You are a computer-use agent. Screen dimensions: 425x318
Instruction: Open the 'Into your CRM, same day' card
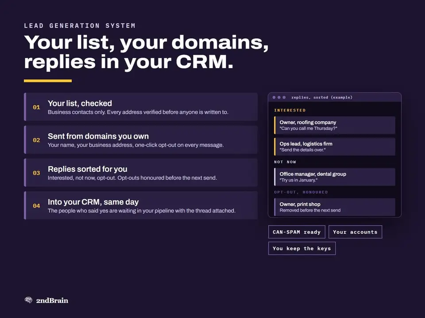[141, 205]
